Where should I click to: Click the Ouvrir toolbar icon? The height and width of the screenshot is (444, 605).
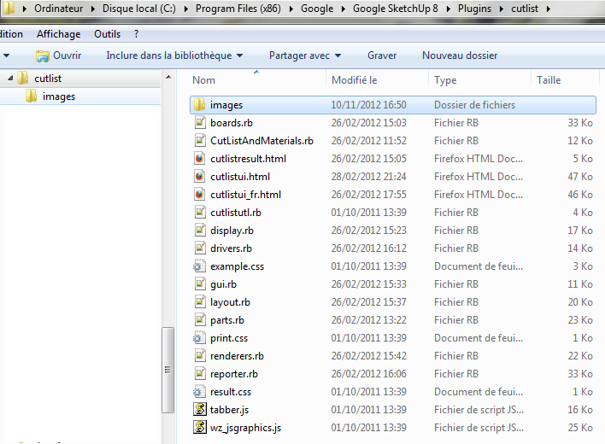click(x=43, y=55)
